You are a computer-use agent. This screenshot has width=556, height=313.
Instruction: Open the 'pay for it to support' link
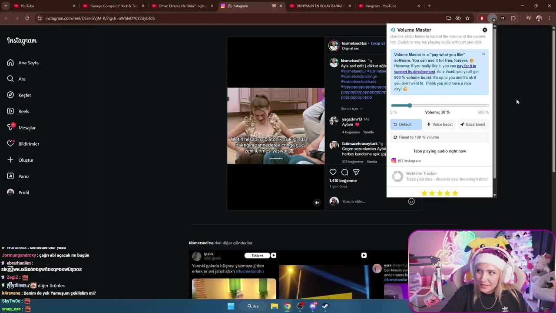(x=435, y=69)
